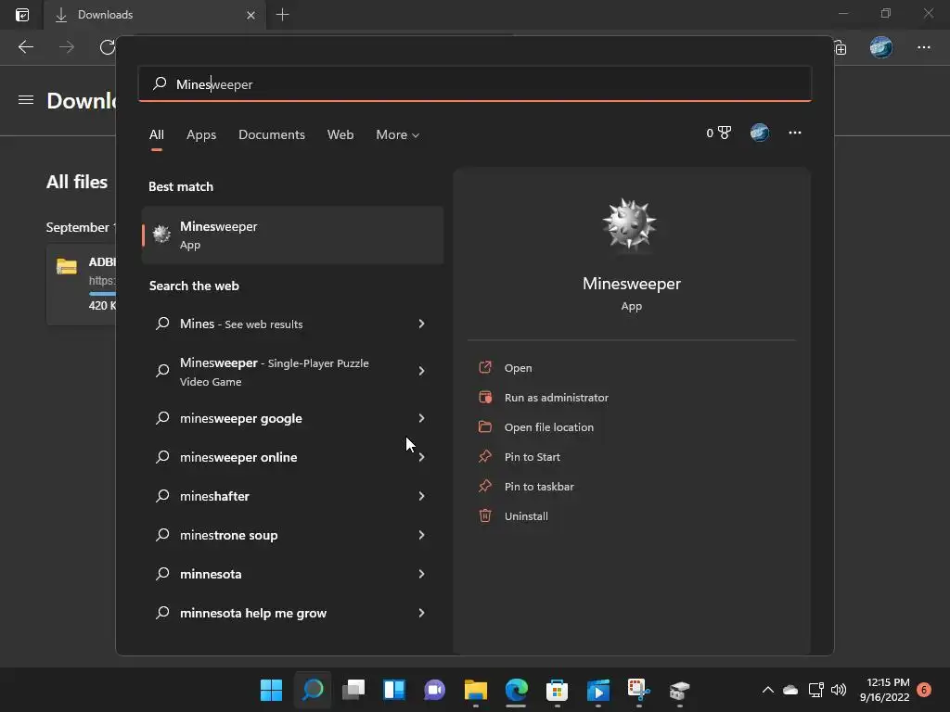Select the All search filter tab
This screenshot has width=950, height=712.
coord(156,135)
